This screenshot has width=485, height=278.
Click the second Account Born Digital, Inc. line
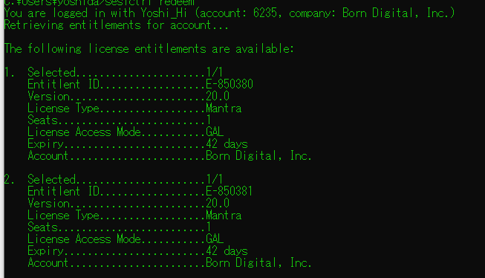169,263
